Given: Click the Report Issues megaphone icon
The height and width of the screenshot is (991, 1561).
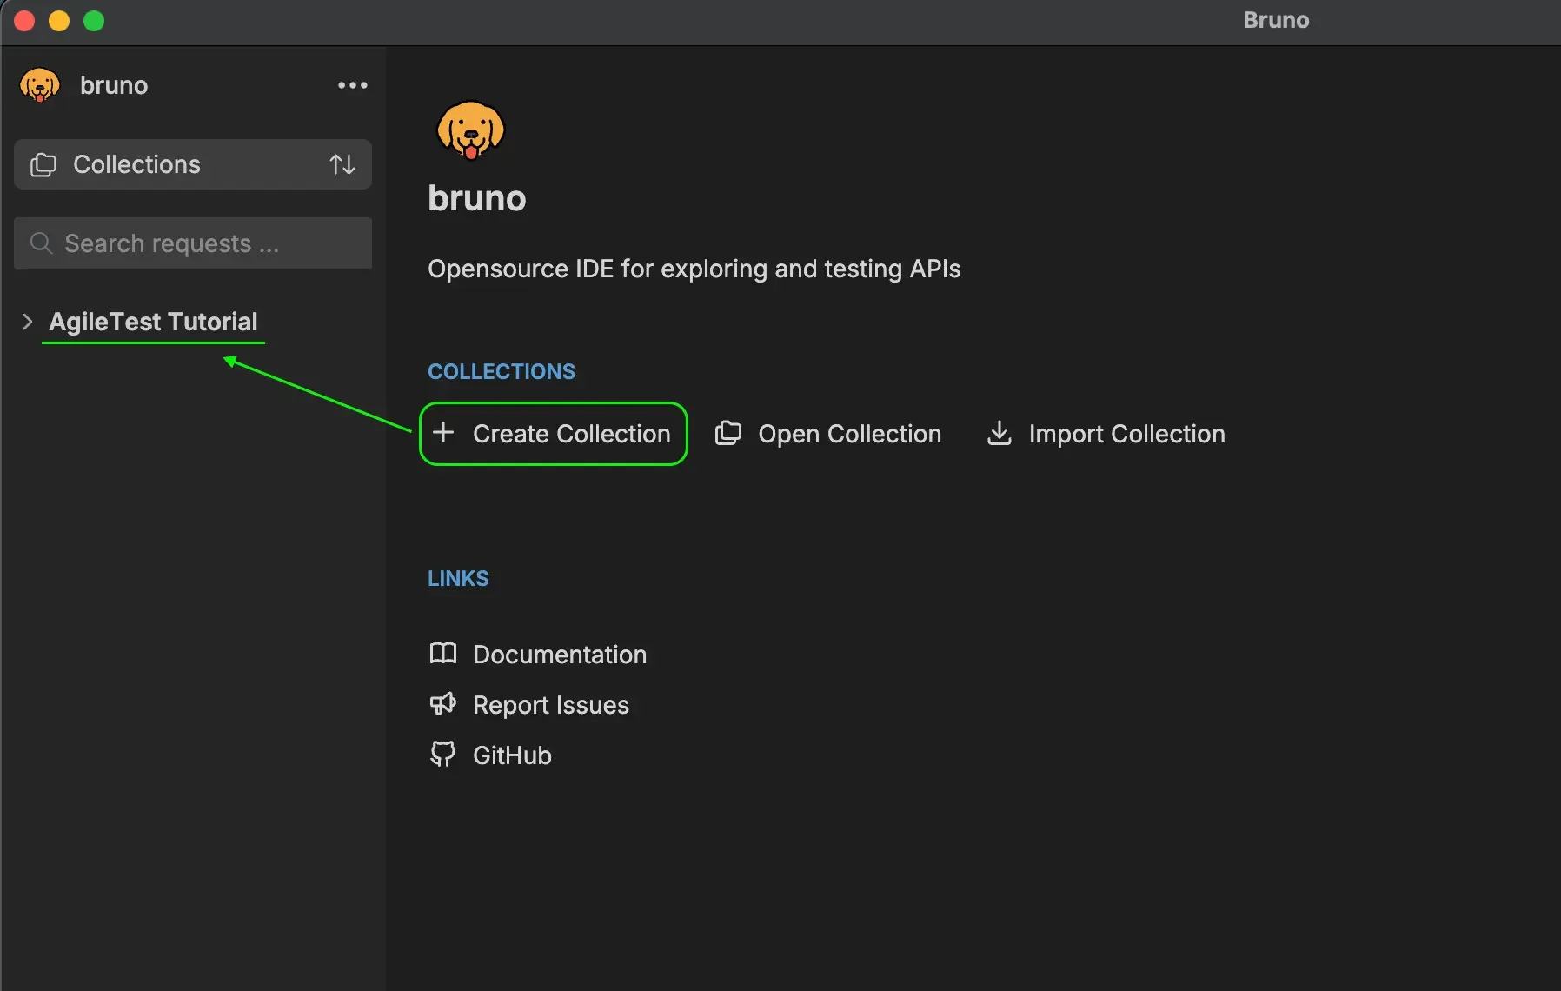Looking at the screenshot, I should [x=443, y=704].
